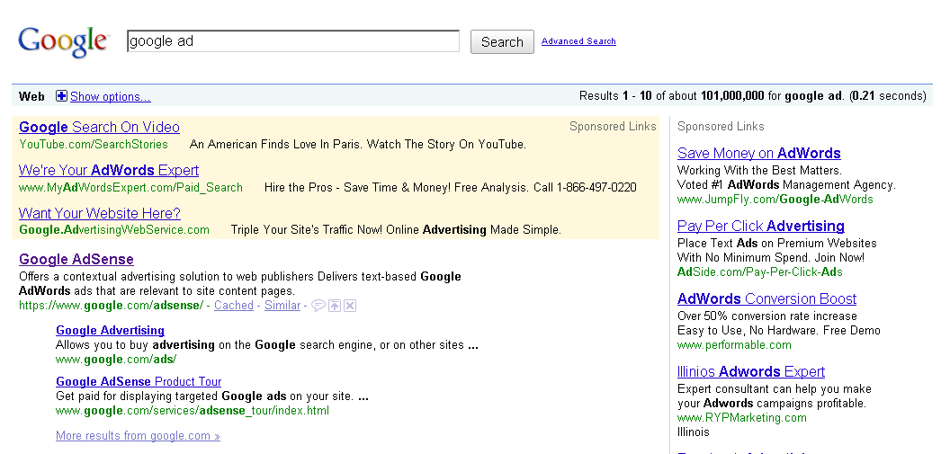Viewport: 950px width, 454px height.
Task: Click the www.RYPMarketing.com URL text
Action: pyautogui.click(x=742, y=418)
